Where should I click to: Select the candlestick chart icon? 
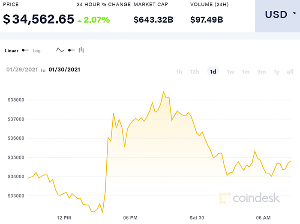coord(81,50)
